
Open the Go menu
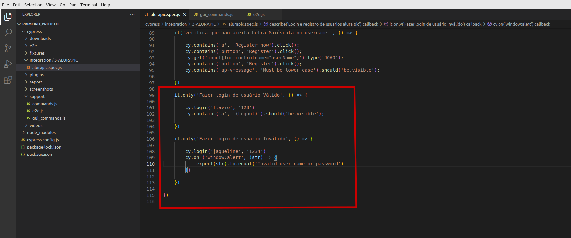(x=62, y=5)
